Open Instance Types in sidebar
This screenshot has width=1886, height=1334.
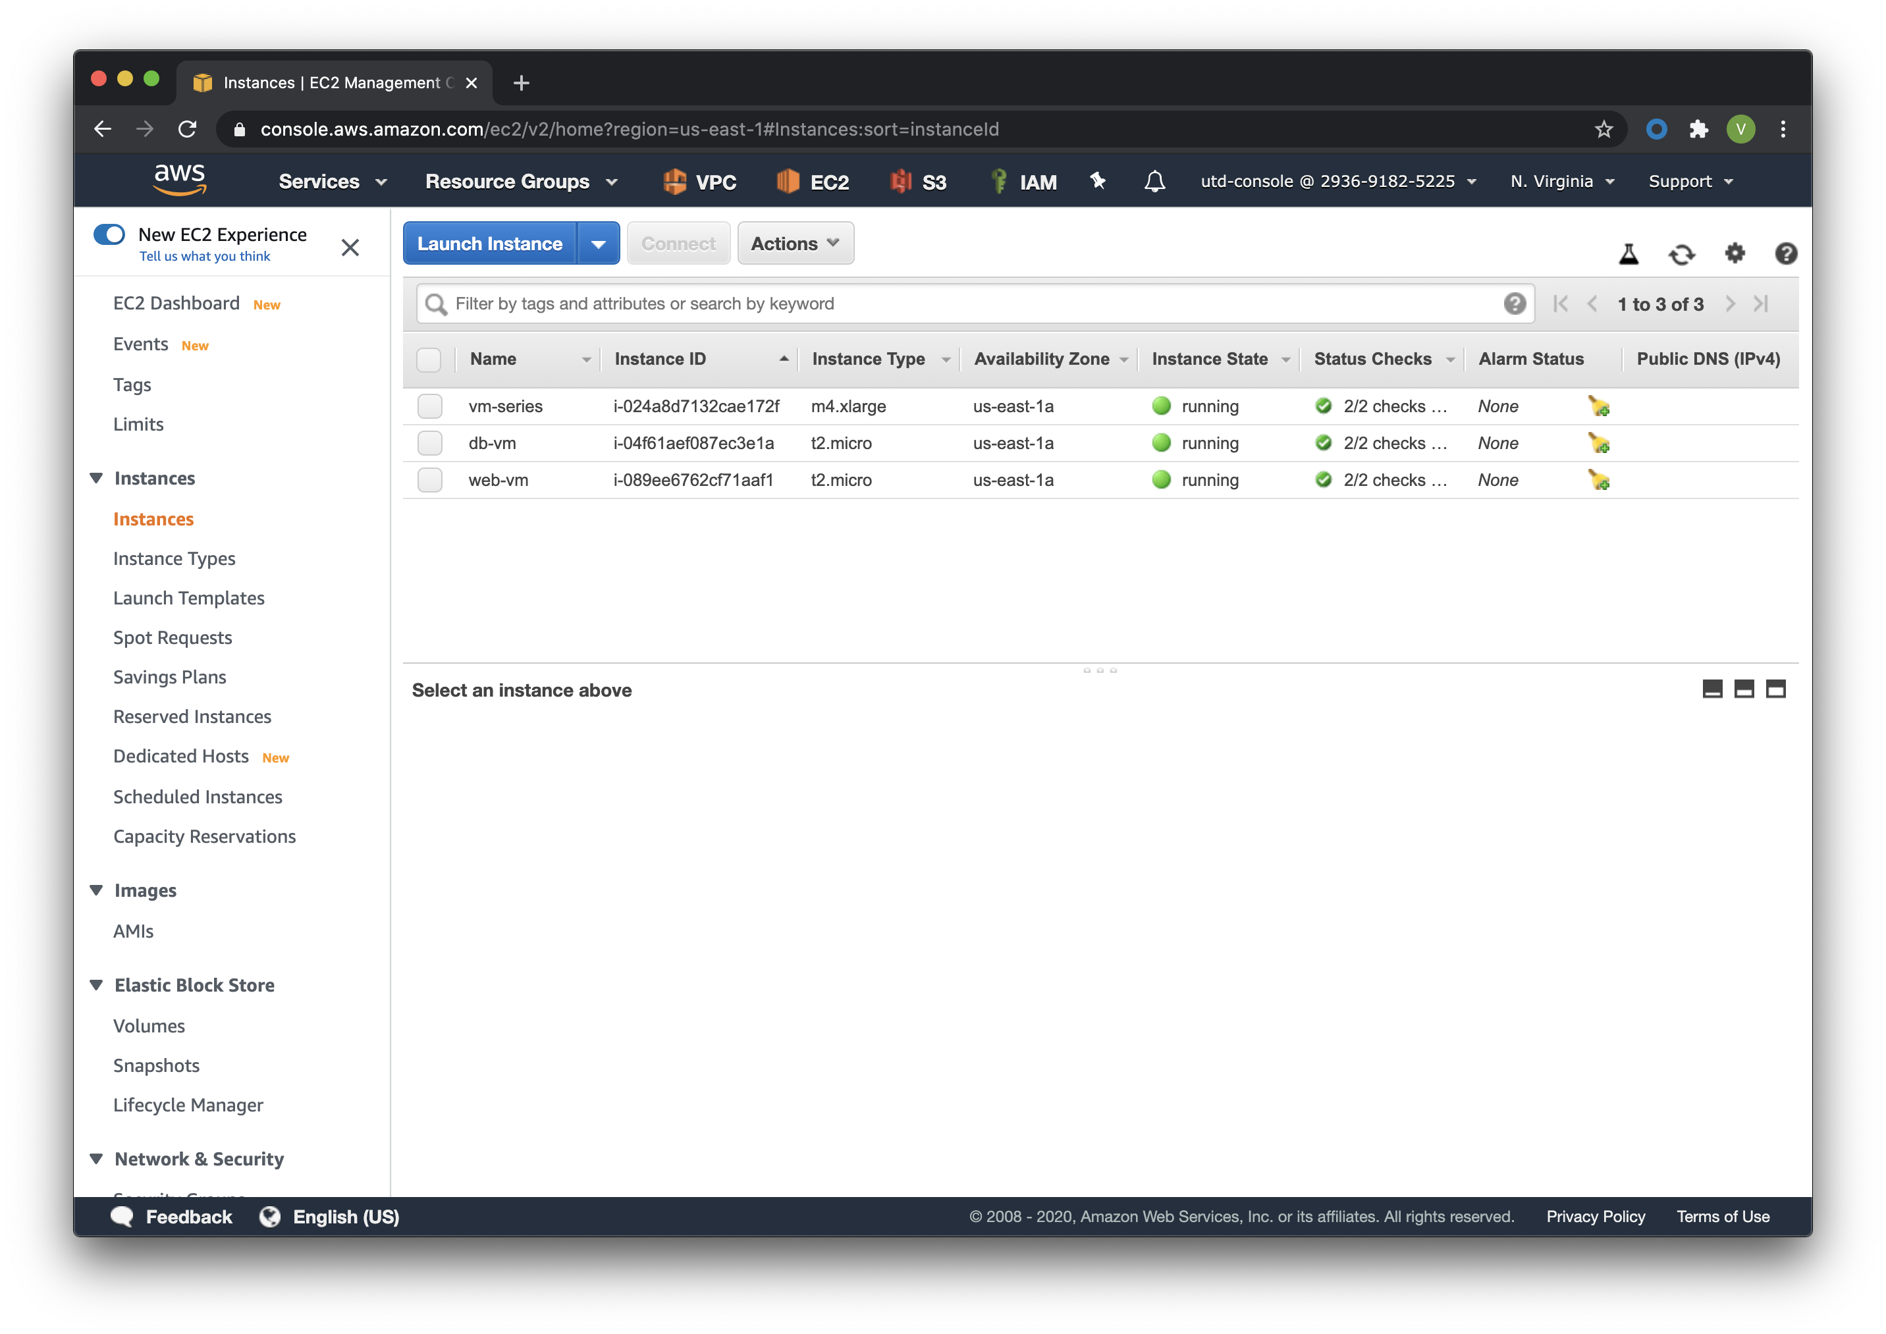[174, 558]
